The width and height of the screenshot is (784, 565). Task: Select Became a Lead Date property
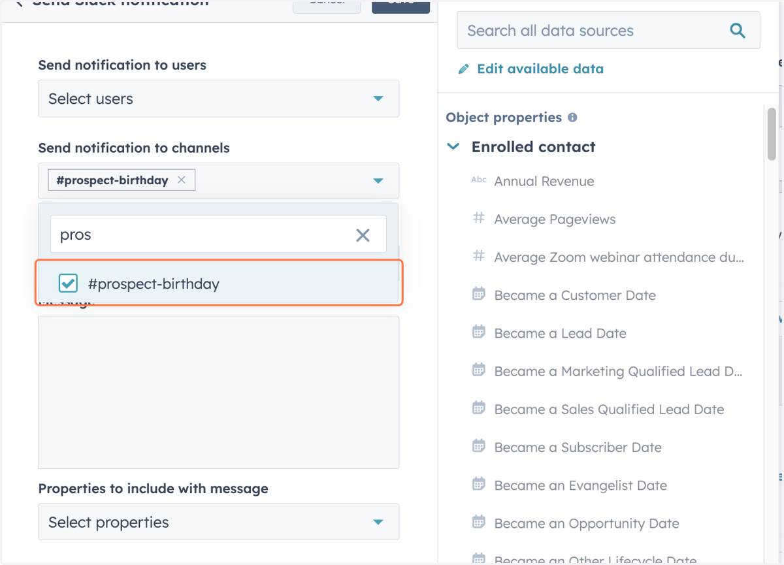click(560, 333)
